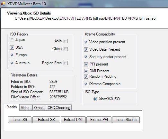This screenshot has width=168, height=139.
Task: Click the XDVDMulleter app icon in title bar
Action: pyautogui.click(x=3, y=4)
